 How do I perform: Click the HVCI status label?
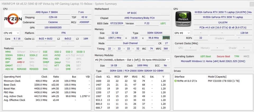246,57
